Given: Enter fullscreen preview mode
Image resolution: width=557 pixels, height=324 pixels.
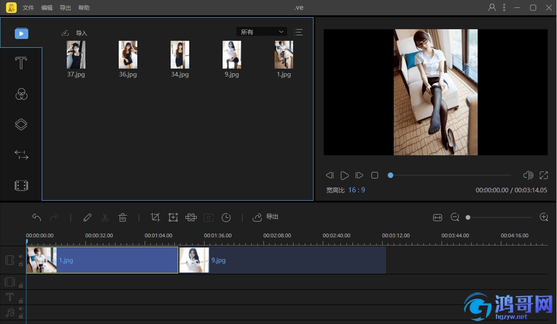Looking at the screenshot, I should pyautogui.click(x=544, y=175).
